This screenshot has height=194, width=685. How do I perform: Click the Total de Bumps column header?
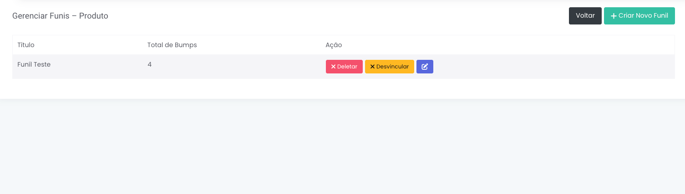pos(172,45)
